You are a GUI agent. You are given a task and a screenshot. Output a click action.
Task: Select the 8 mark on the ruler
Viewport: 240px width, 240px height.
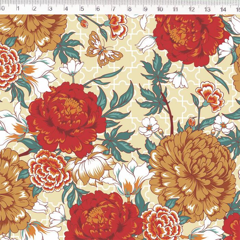[130, 9]
